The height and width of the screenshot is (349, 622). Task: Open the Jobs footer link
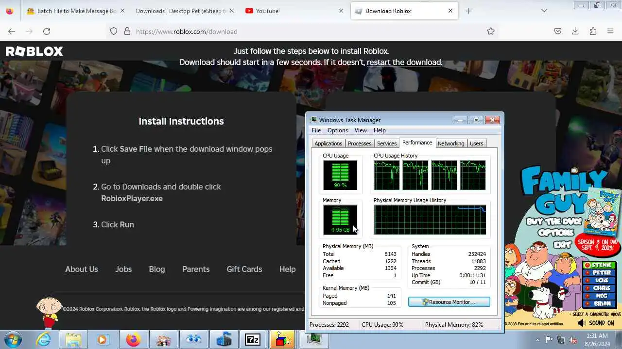click(123, 269)
